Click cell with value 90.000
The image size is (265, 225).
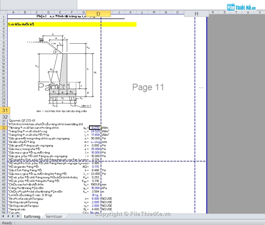coord(95,138)
